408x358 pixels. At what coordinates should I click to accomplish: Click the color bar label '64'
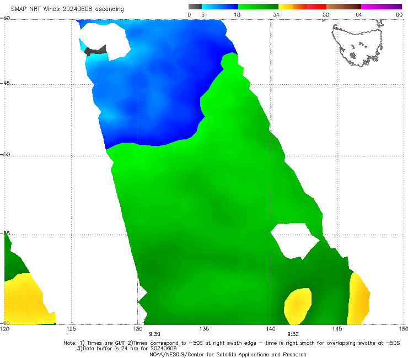tap(359, 14)
